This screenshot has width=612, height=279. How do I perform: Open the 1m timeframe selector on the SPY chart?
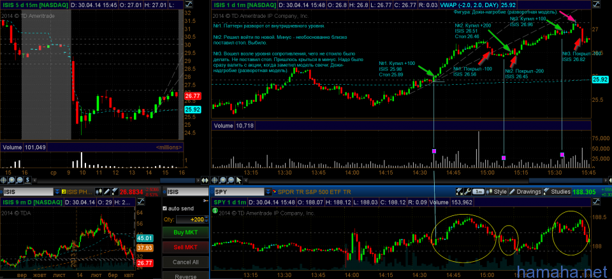(478, 192)
